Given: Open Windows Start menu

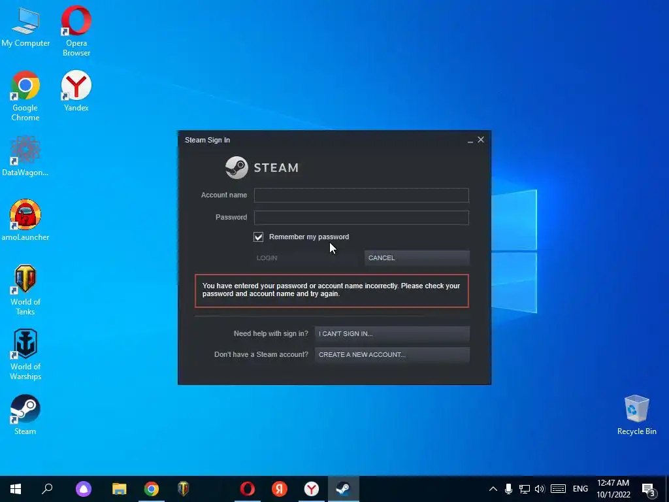Looking at the screenshot, I should point(16,489).
